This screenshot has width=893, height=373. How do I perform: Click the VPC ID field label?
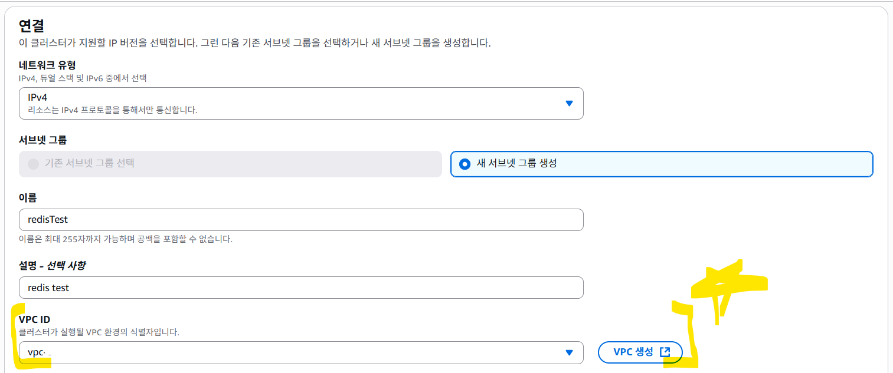point(34,319)
